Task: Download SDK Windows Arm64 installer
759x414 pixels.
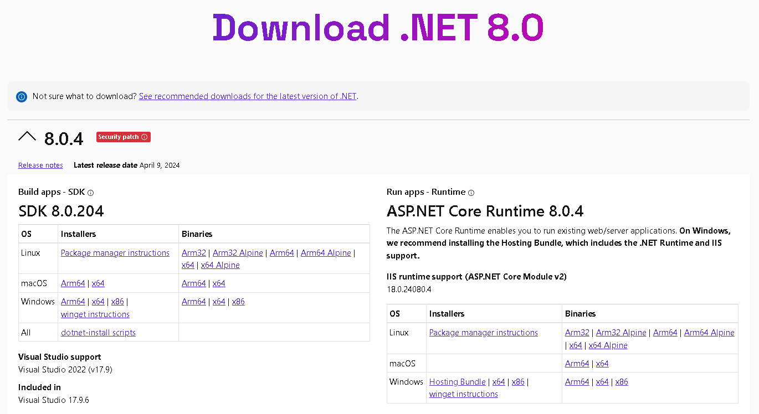Action: coord(73,302)
